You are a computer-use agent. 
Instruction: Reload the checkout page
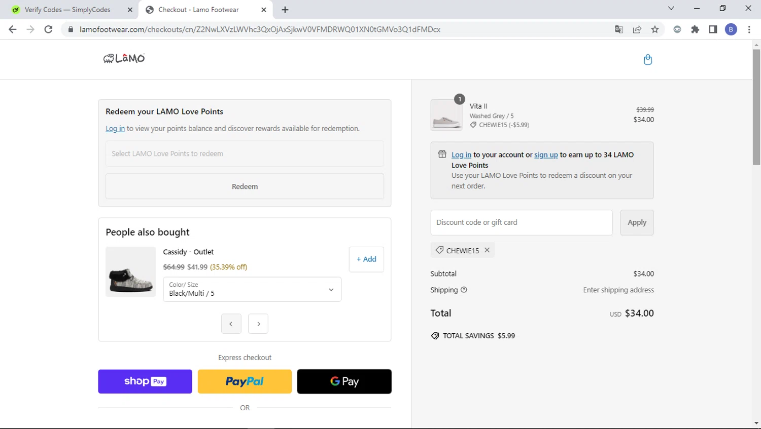pos(49,29)
